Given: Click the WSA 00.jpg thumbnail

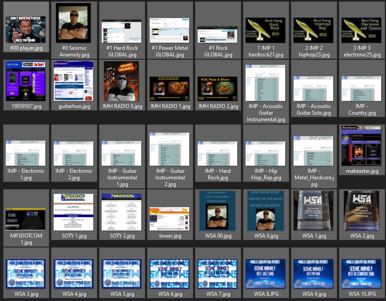Looking at the screenshot, I should click(x=217, y=211).
